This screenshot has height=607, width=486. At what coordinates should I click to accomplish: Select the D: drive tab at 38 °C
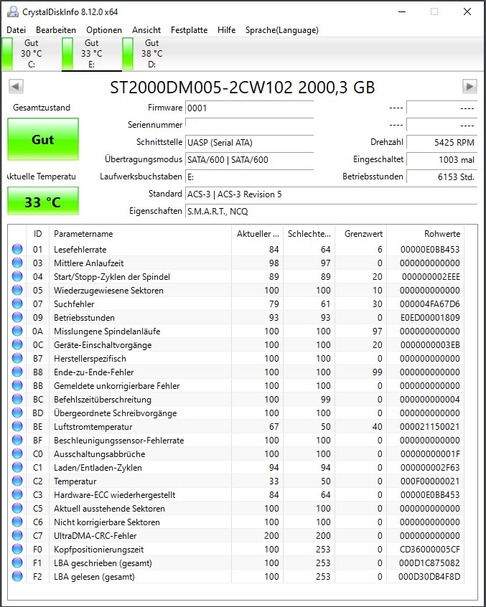tap(151, 54)
